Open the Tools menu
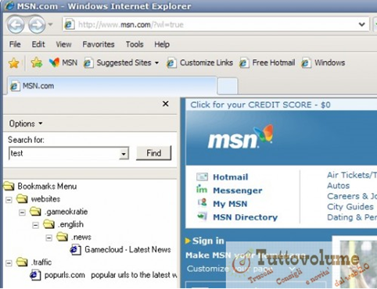The height and width of the screenshot is (289, 377). point(135,45)
